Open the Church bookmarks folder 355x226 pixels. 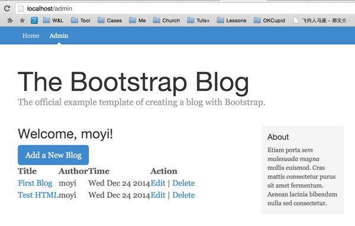click(166, 21)
